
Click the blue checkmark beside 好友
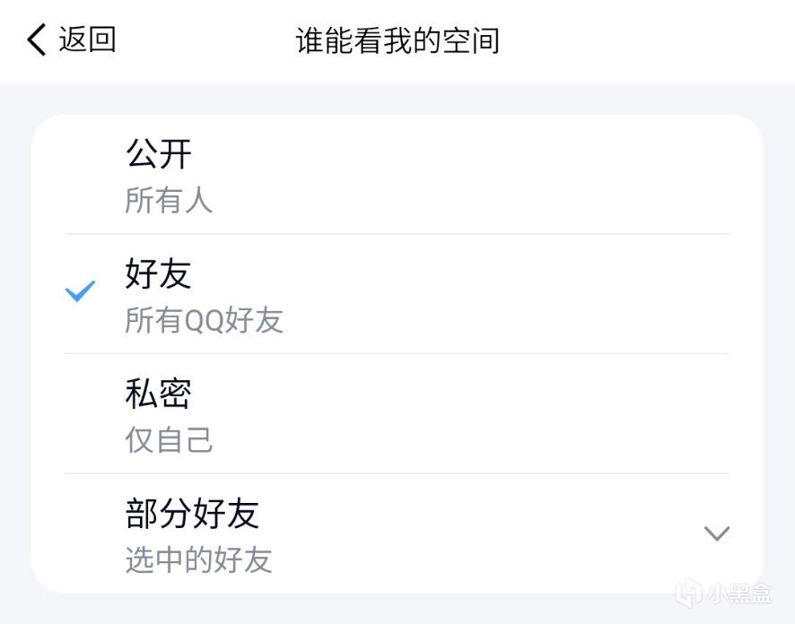[x=81, y=291]
